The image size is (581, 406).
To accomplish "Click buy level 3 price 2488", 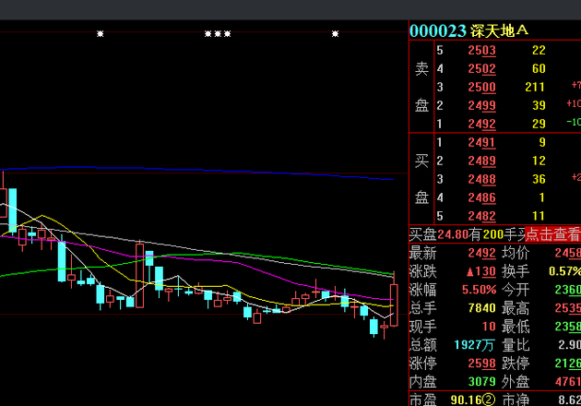I will pos(481,179).
